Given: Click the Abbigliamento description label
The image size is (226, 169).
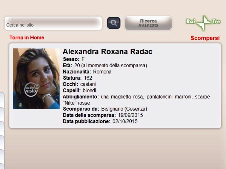Looking at the screenshot, I should pyautogui.click(x=81, y=97).
